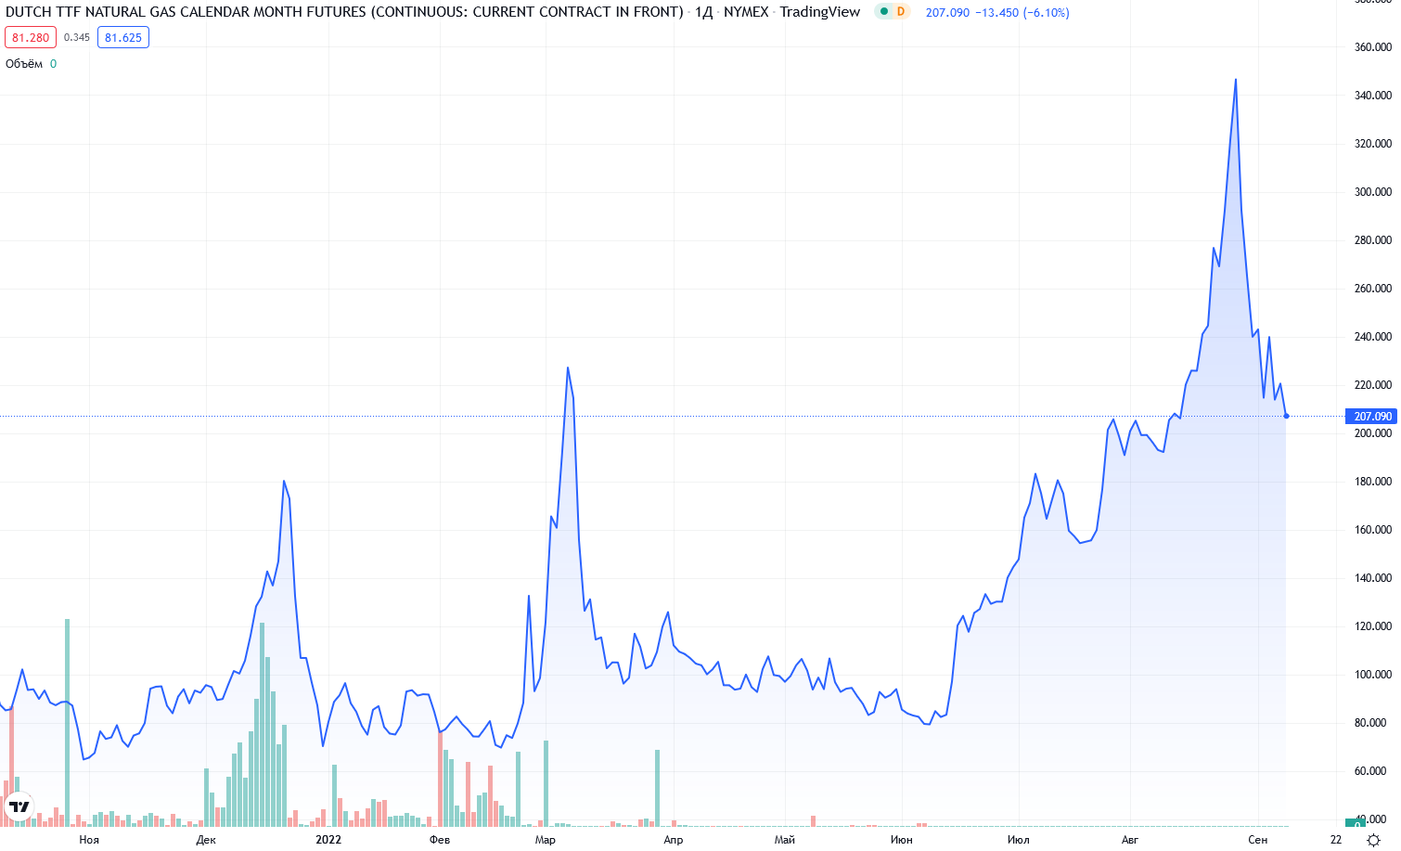1401x851 pixels.
Task: Click the Dutch TTF Natural Gas symbol title
Action: [x=344, y=12]
